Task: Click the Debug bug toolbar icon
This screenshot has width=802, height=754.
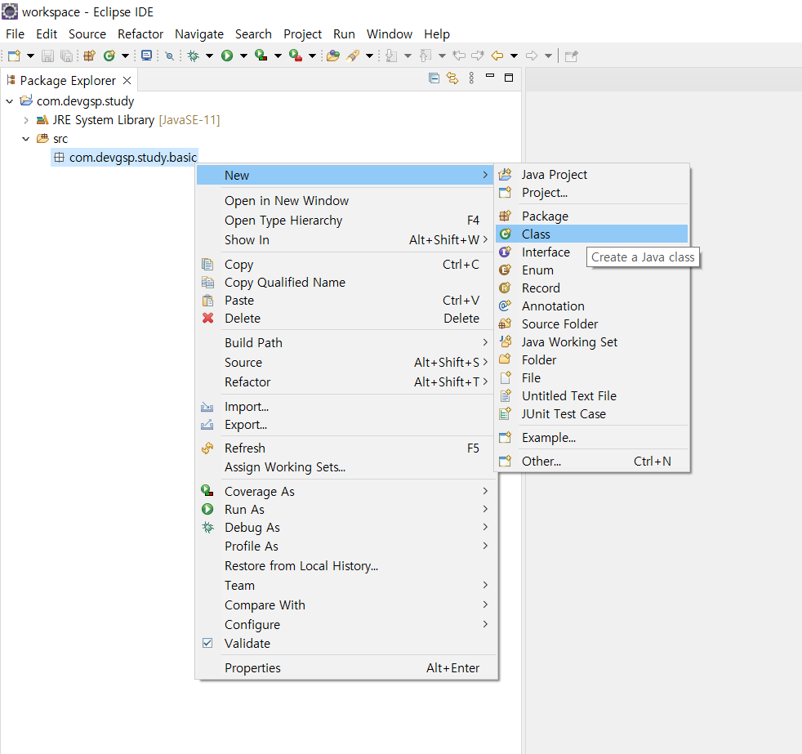Action: pos(194,56)
